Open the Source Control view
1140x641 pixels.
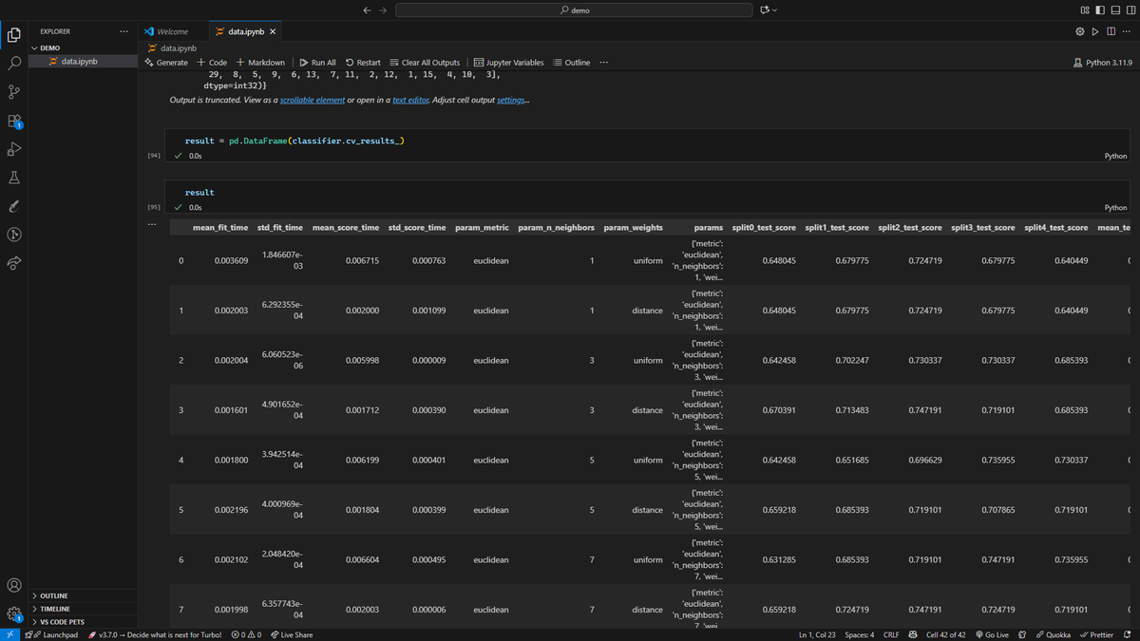[14, 92]
